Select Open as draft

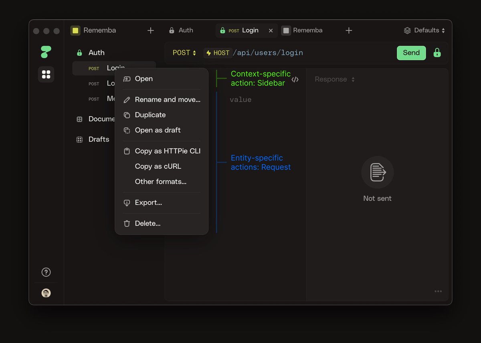point(162,130)
